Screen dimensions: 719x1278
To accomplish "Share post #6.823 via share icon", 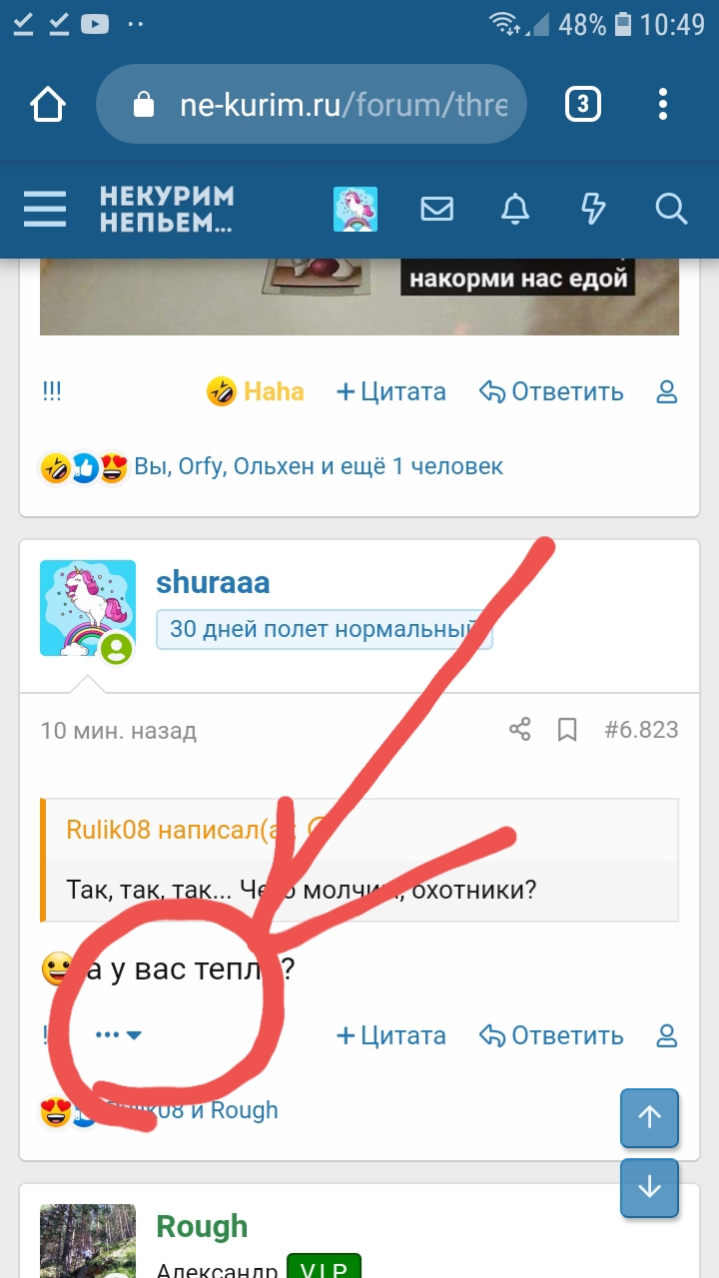I will (519, 730).
